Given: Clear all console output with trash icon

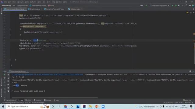Looking at the screenshot, I should 8,91.
